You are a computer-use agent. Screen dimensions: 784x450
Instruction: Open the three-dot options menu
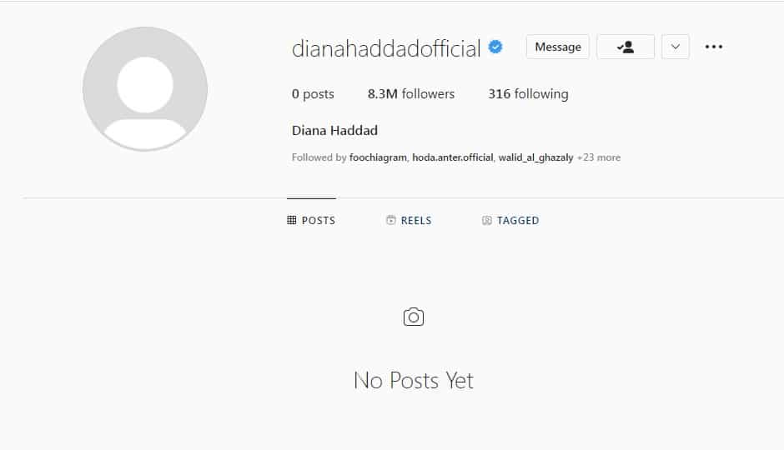pyautogui.click(x=713, y=47)
